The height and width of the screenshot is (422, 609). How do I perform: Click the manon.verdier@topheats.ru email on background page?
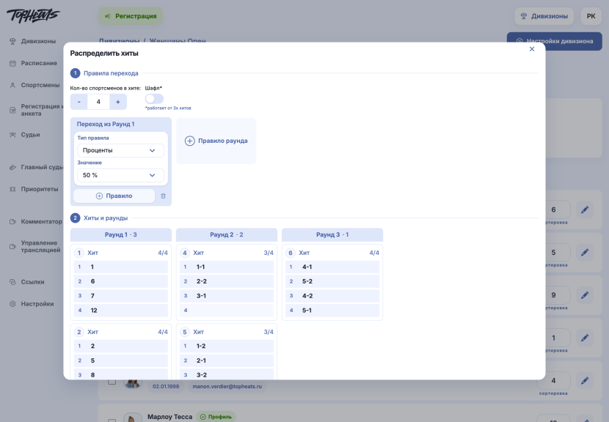point(227,387)
